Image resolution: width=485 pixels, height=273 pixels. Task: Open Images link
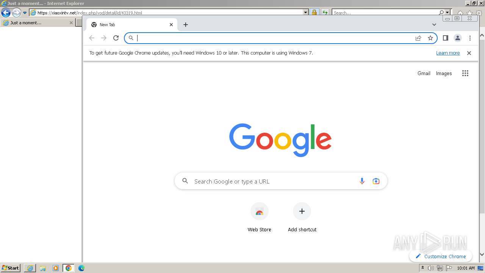444,73
